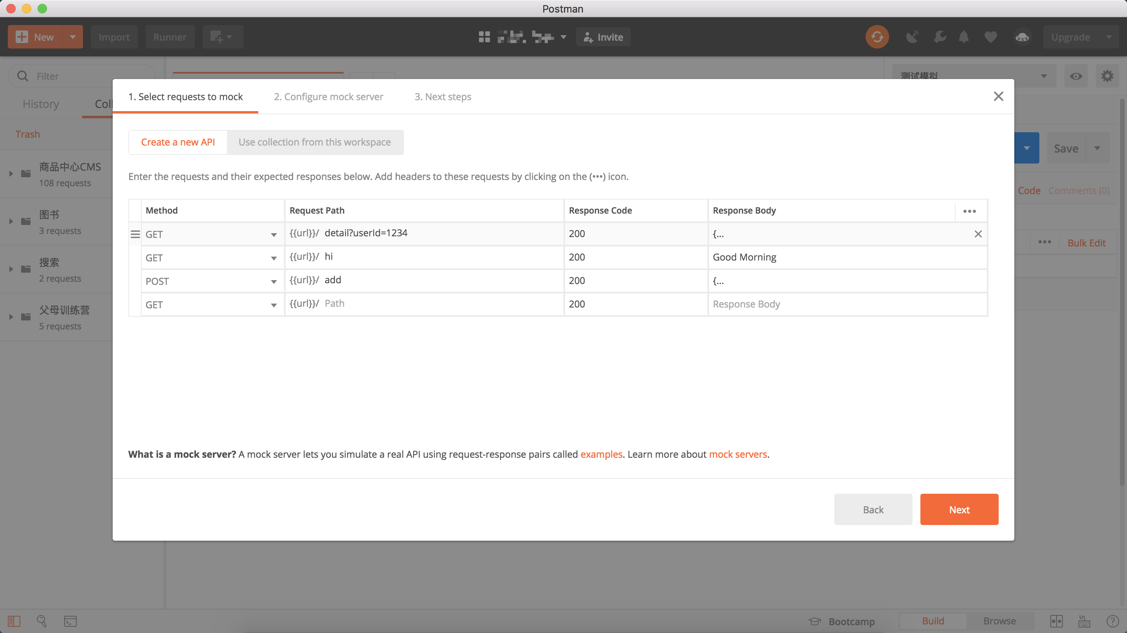Click the drag handle of first request row
Image resolution: width=1127 pixels, height=633 pixels.
pyautogui.click(x=135, y=234)
